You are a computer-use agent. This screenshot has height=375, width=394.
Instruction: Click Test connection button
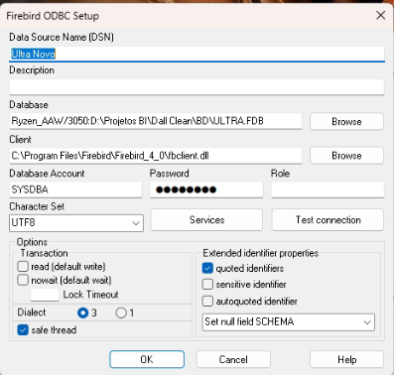328,220
